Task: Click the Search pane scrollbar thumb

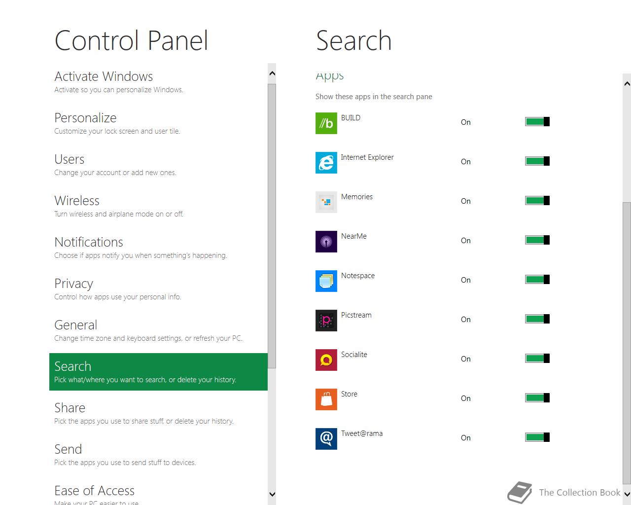Action: 627,343
